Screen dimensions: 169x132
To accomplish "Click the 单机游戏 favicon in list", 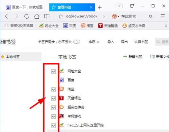I will [x=61, y=116].
